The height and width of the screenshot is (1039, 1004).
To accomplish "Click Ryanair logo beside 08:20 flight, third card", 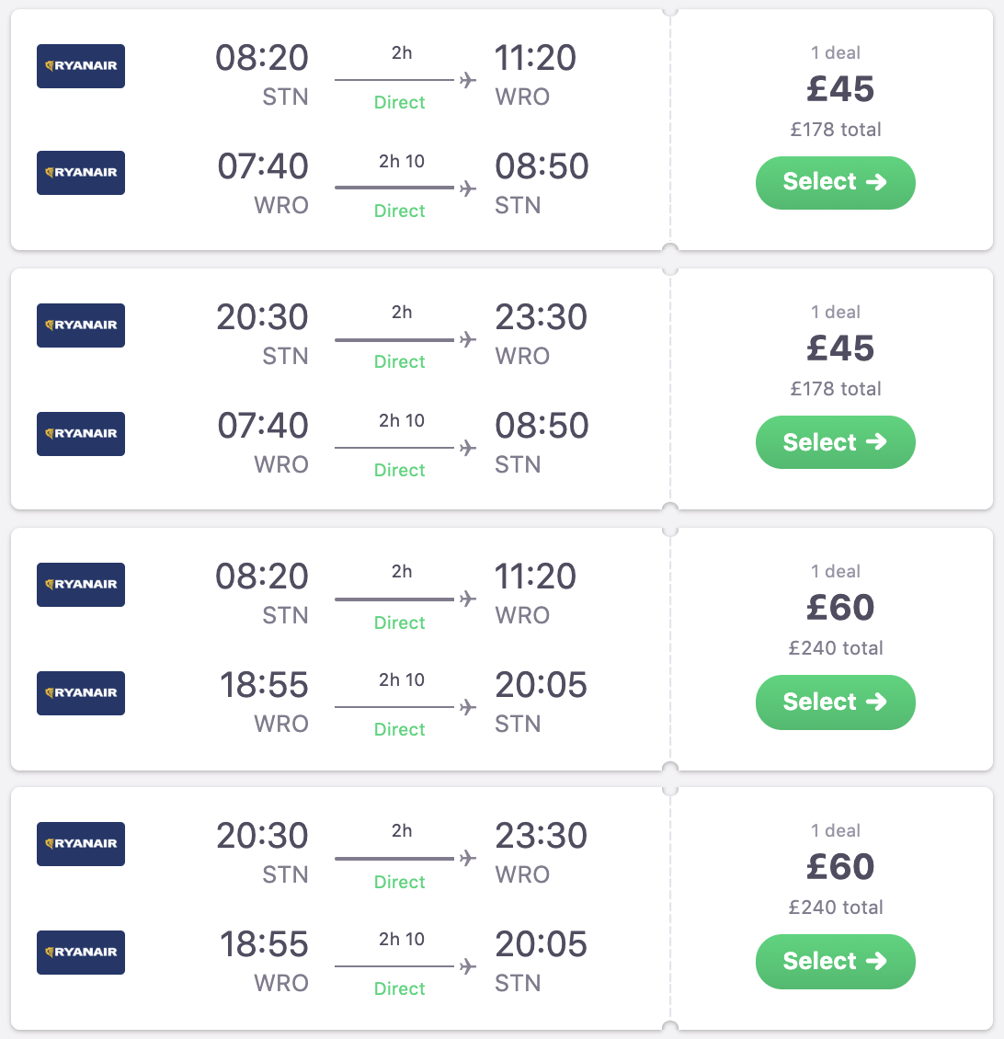I will (81, 585).
